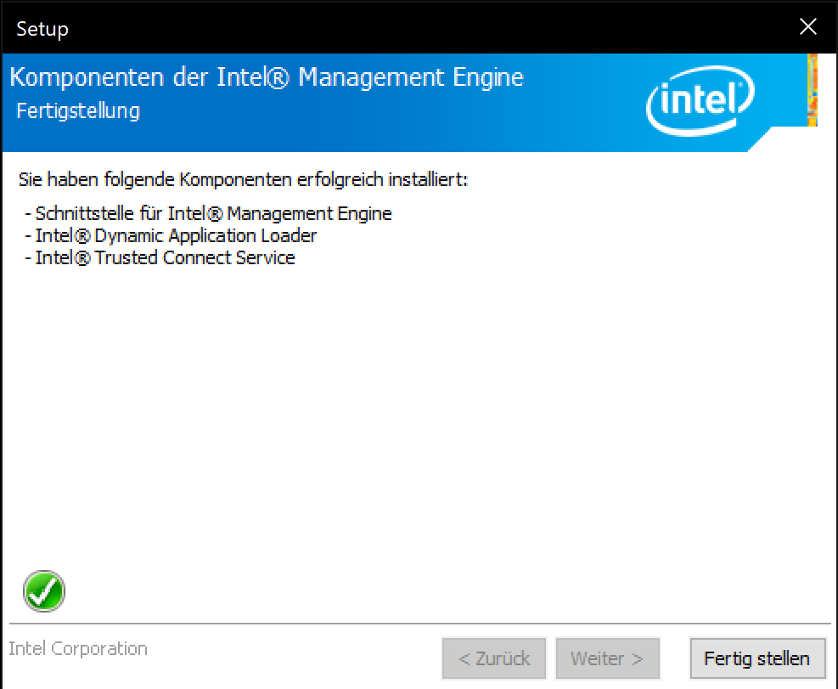Click the colorful strip at banner's right edge
The image size is (838, 689).
click(x=813, y=90)
